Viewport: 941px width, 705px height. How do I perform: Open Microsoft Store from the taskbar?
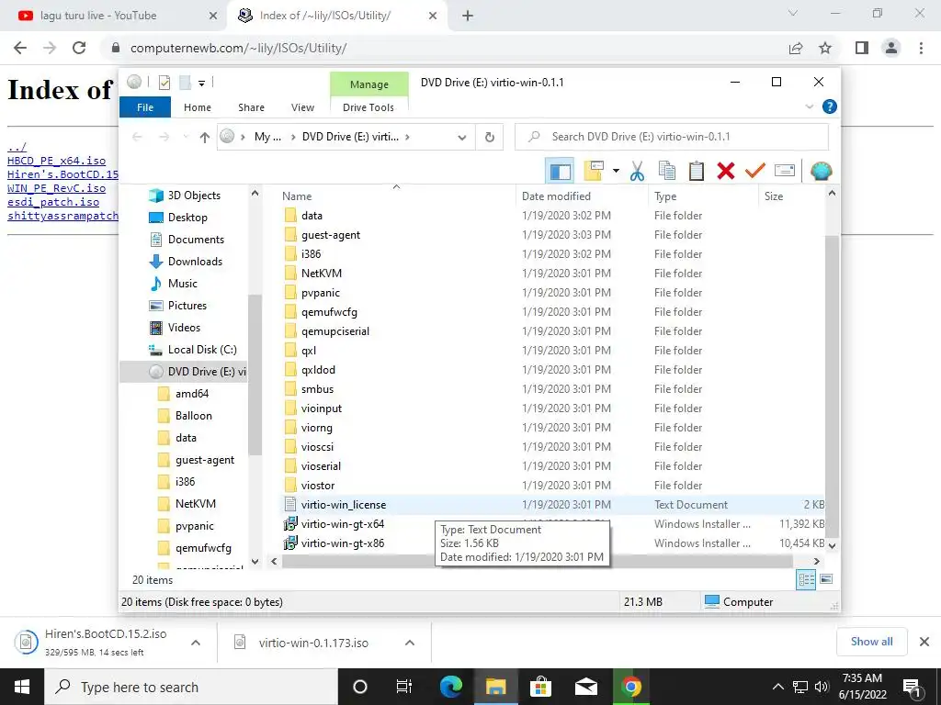tap(540, 687)
